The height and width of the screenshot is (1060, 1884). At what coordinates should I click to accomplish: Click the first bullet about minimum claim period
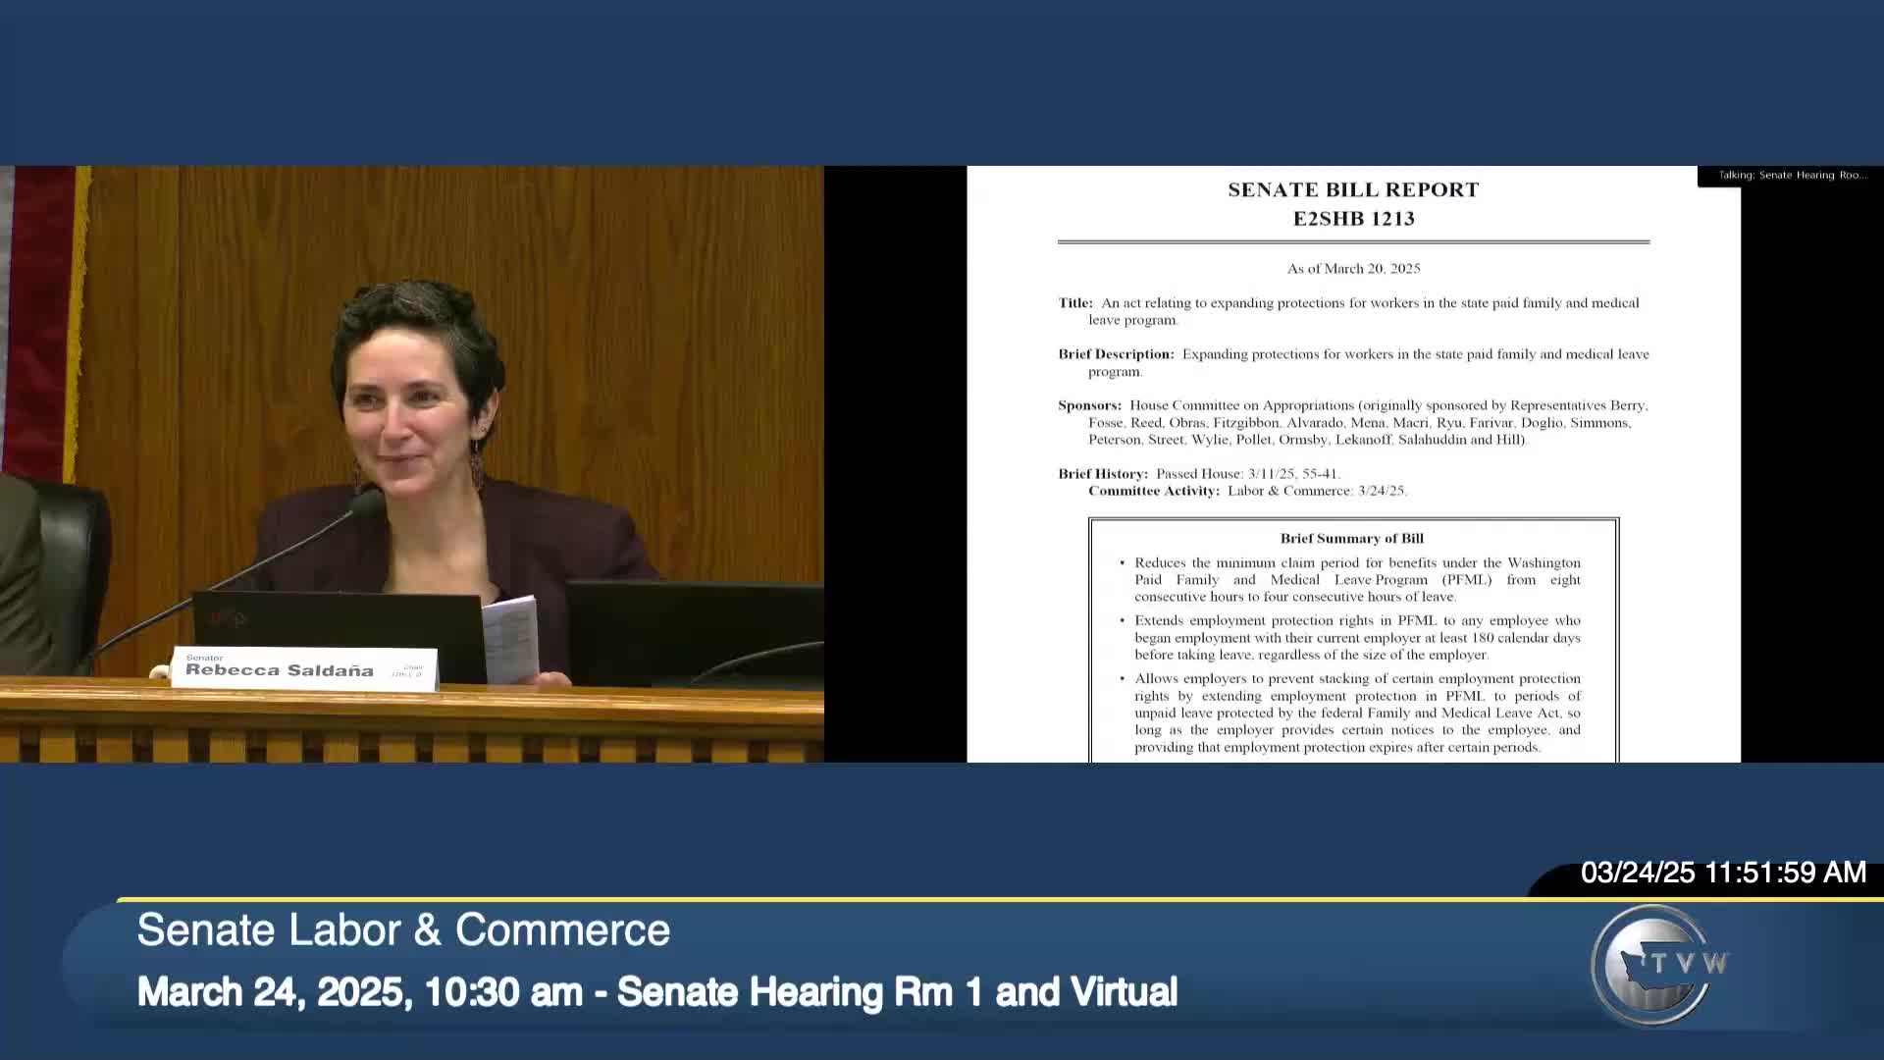pyautogui.click(x=1356, y=580)
